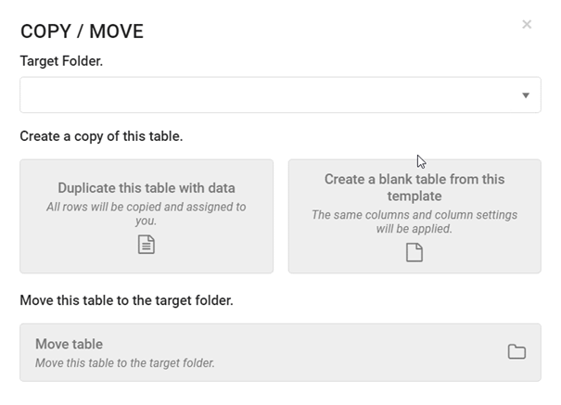Image resolution: width=561 pixels, height=405 pixels.
Task: Click the 'same columns and column settings' description
Action: [x=414, y=221]
